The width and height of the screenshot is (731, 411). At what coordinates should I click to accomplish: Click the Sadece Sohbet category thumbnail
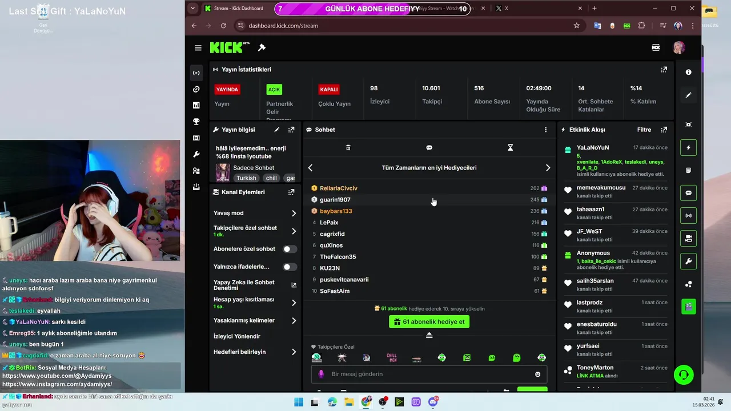tap(223, 172)
